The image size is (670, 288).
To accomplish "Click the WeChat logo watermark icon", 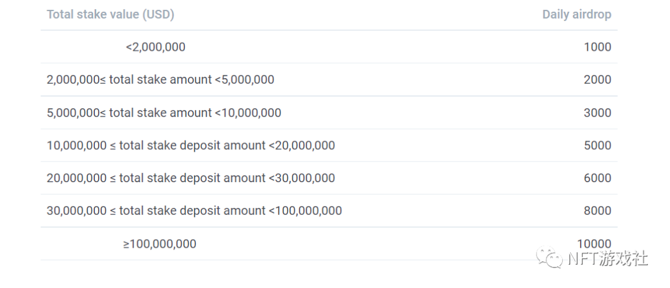I will tap(550, 257).
